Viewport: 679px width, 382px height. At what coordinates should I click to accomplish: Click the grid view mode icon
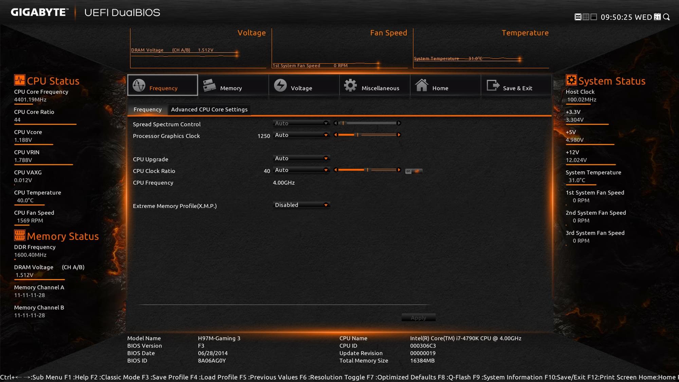(586, 17)
